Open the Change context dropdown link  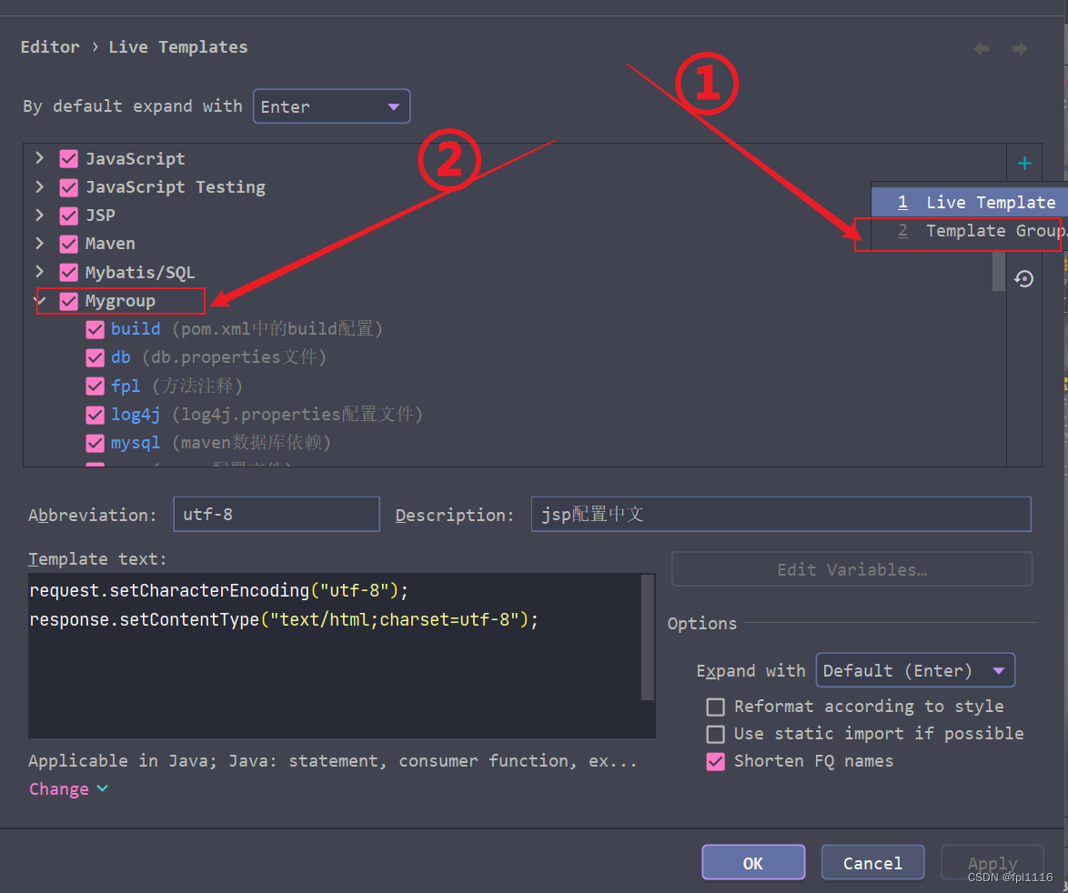pyautogui.click(x=68, y=788)
